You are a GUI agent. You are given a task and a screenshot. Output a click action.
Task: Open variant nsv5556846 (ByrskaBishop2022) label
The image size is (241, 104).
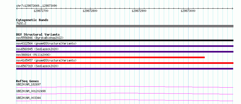pos(40,38)
